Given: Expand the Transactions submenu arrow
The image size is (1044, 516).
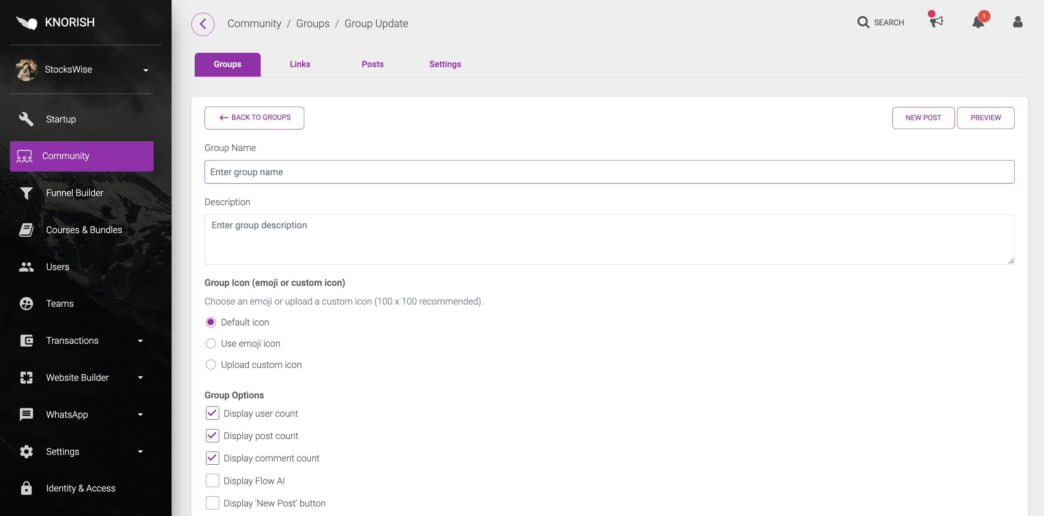Looking at the screenshot, I should tap(140, 341).
